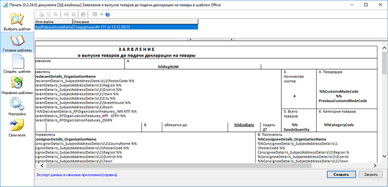Click the Создать шаблон sidebar icon

click(x=17, y=64)
